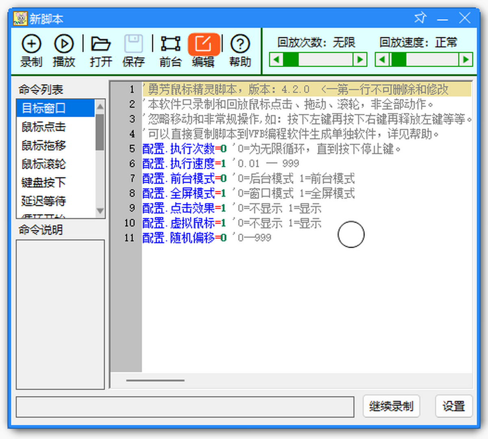Open 帮助 (Help) question mark icon
The height and width of the screenshot is (439, 488).
tap(240, 44)
